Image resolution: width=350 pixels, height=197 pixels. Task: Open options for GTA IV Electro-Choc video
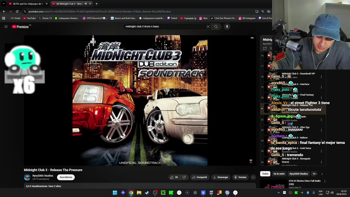(325, 181)
